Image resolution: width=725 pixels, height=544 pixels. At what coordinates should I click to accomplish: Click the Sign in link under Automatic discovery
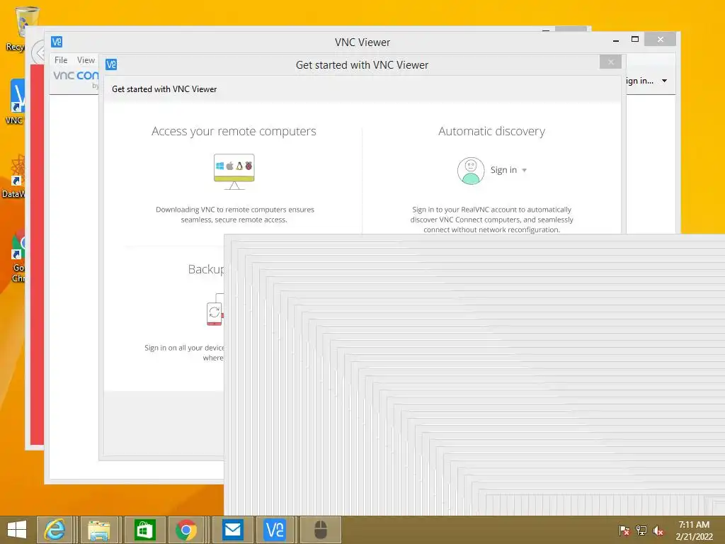[503, 170]
